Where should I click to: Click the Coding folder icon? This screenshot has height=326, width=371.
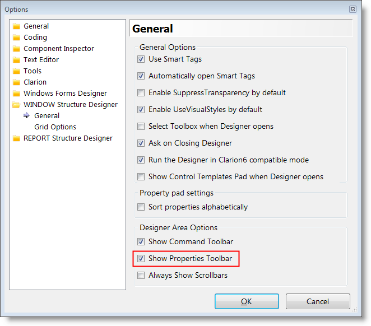[16, 38]
